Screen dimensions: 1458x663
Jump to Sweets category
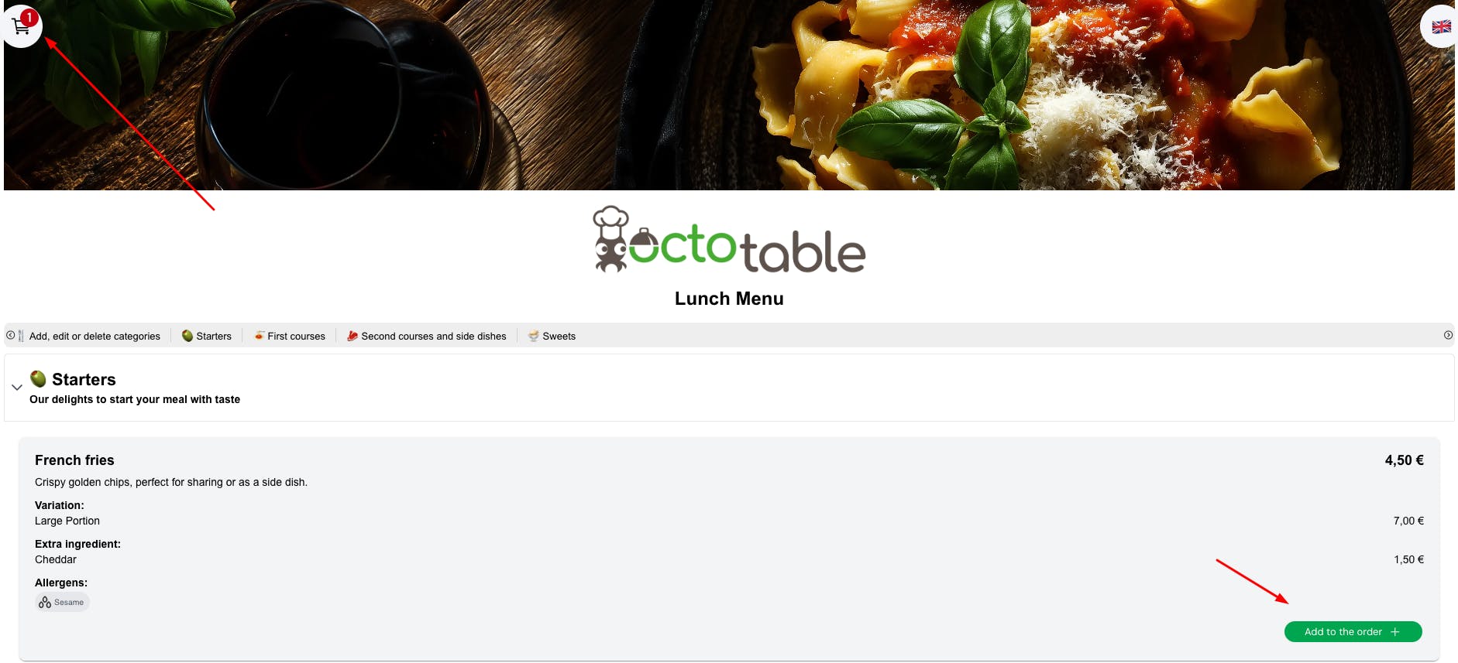552,337
